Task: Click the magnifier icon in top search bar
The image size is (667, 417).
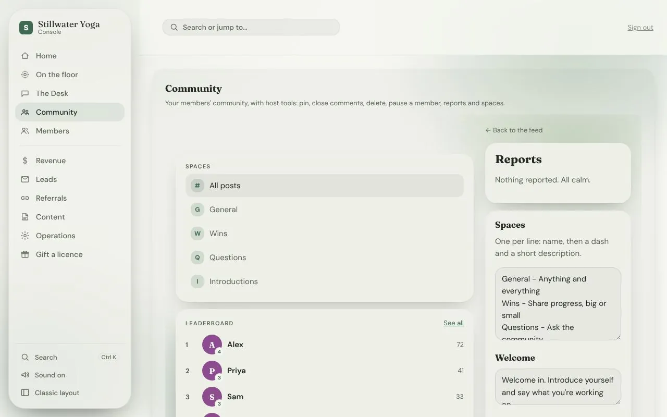Action: (x=174, y=27)
